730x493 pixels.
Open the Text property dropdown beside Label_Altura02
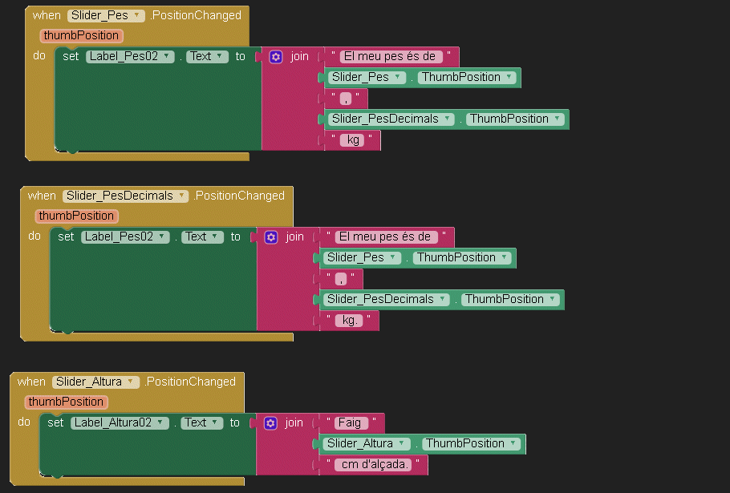(214, 422)
